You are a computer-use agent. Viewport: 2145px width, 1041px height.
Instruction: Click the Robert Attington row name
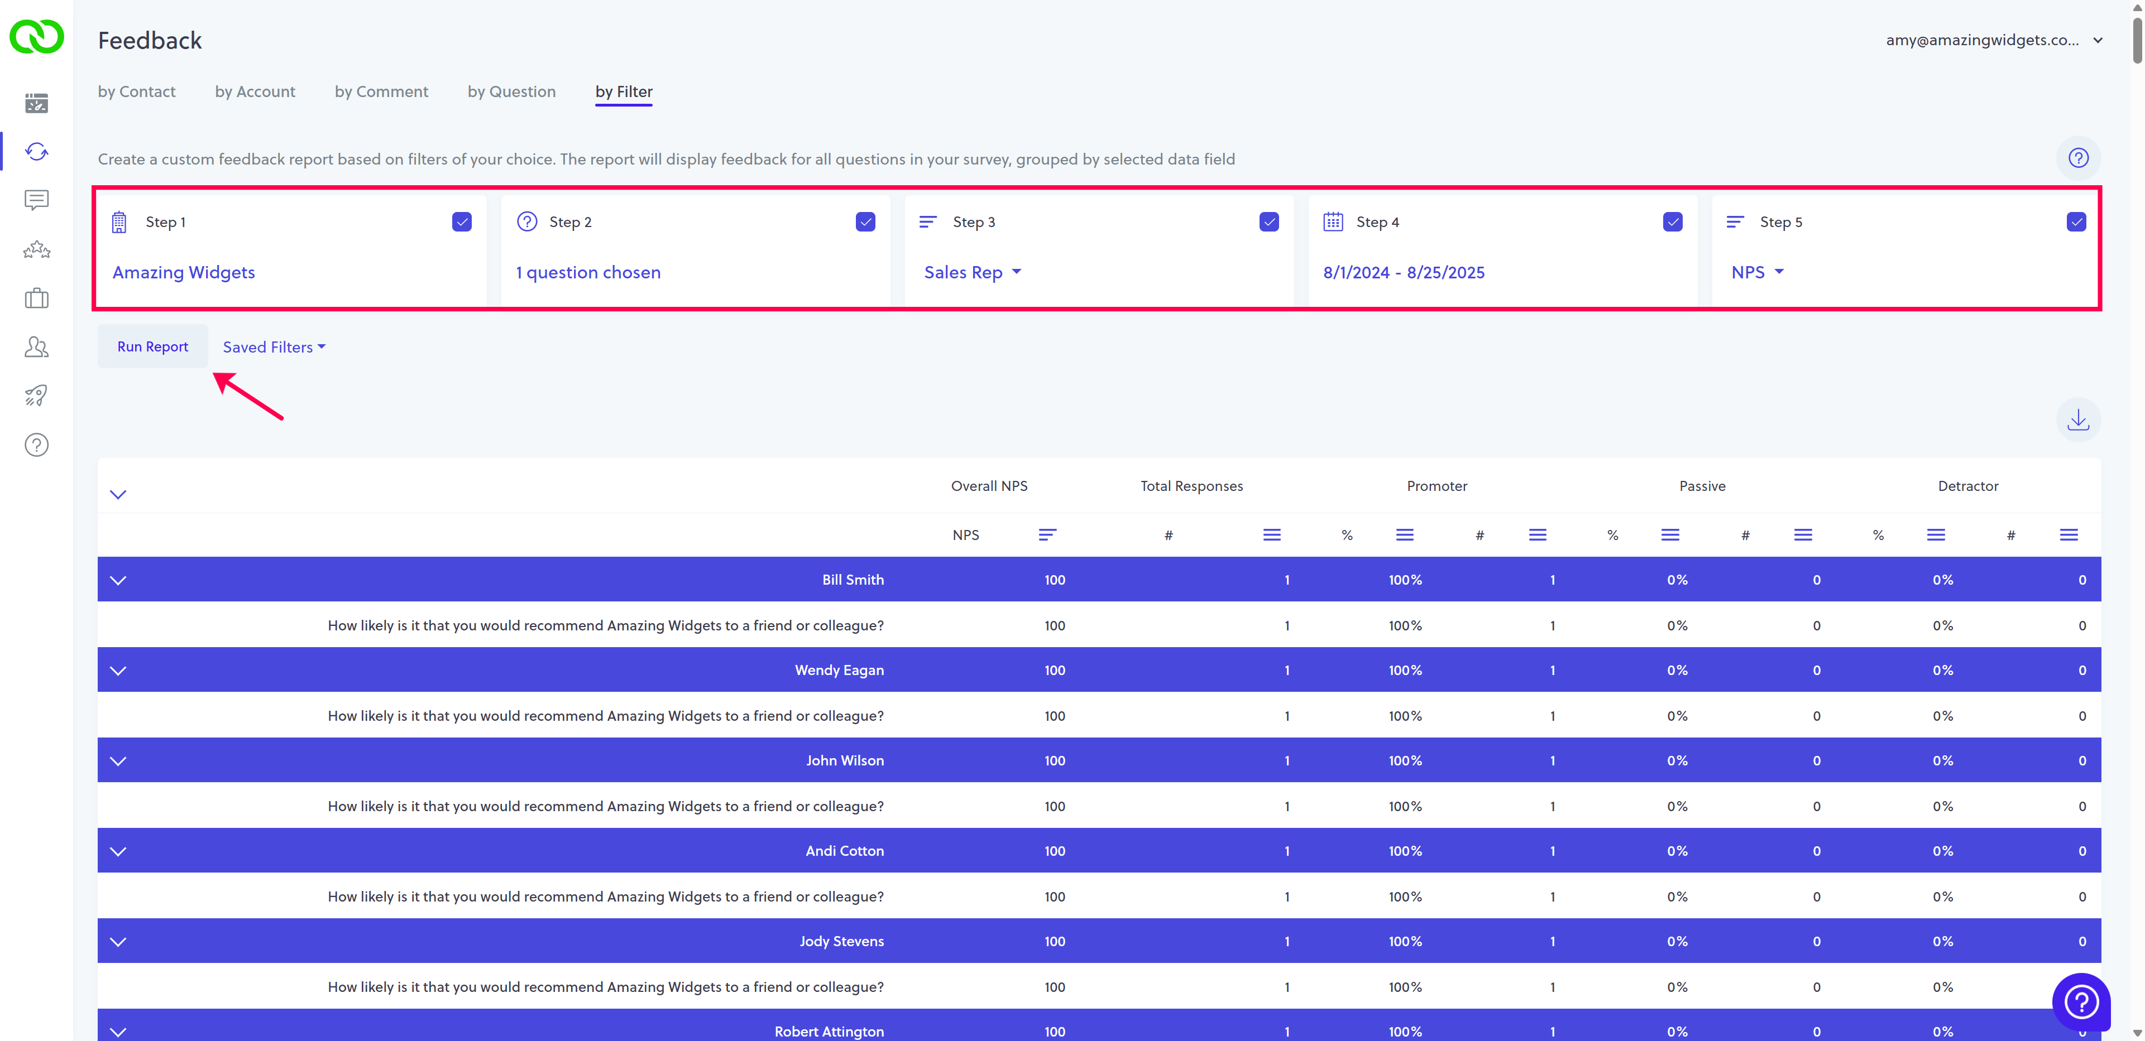829,1031
